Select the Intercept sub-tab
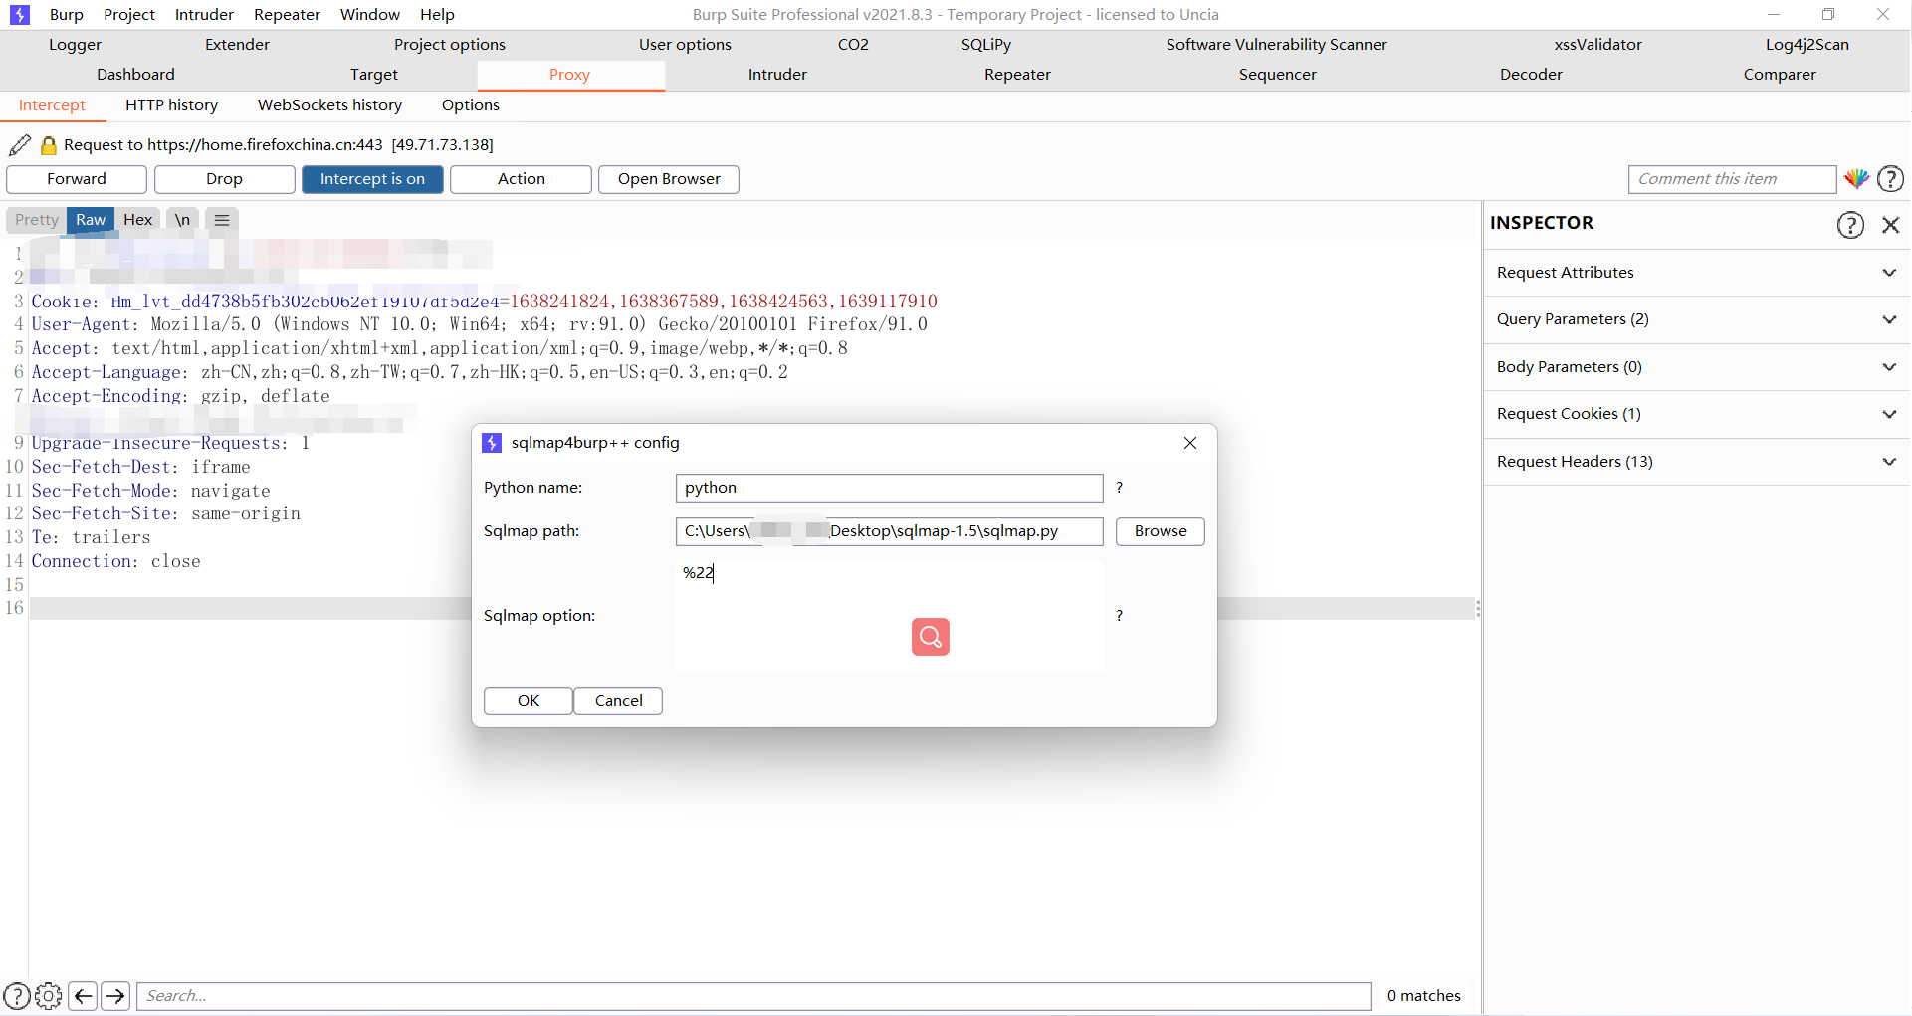This screenshot has height=1016, width=1912. (52, 105)
